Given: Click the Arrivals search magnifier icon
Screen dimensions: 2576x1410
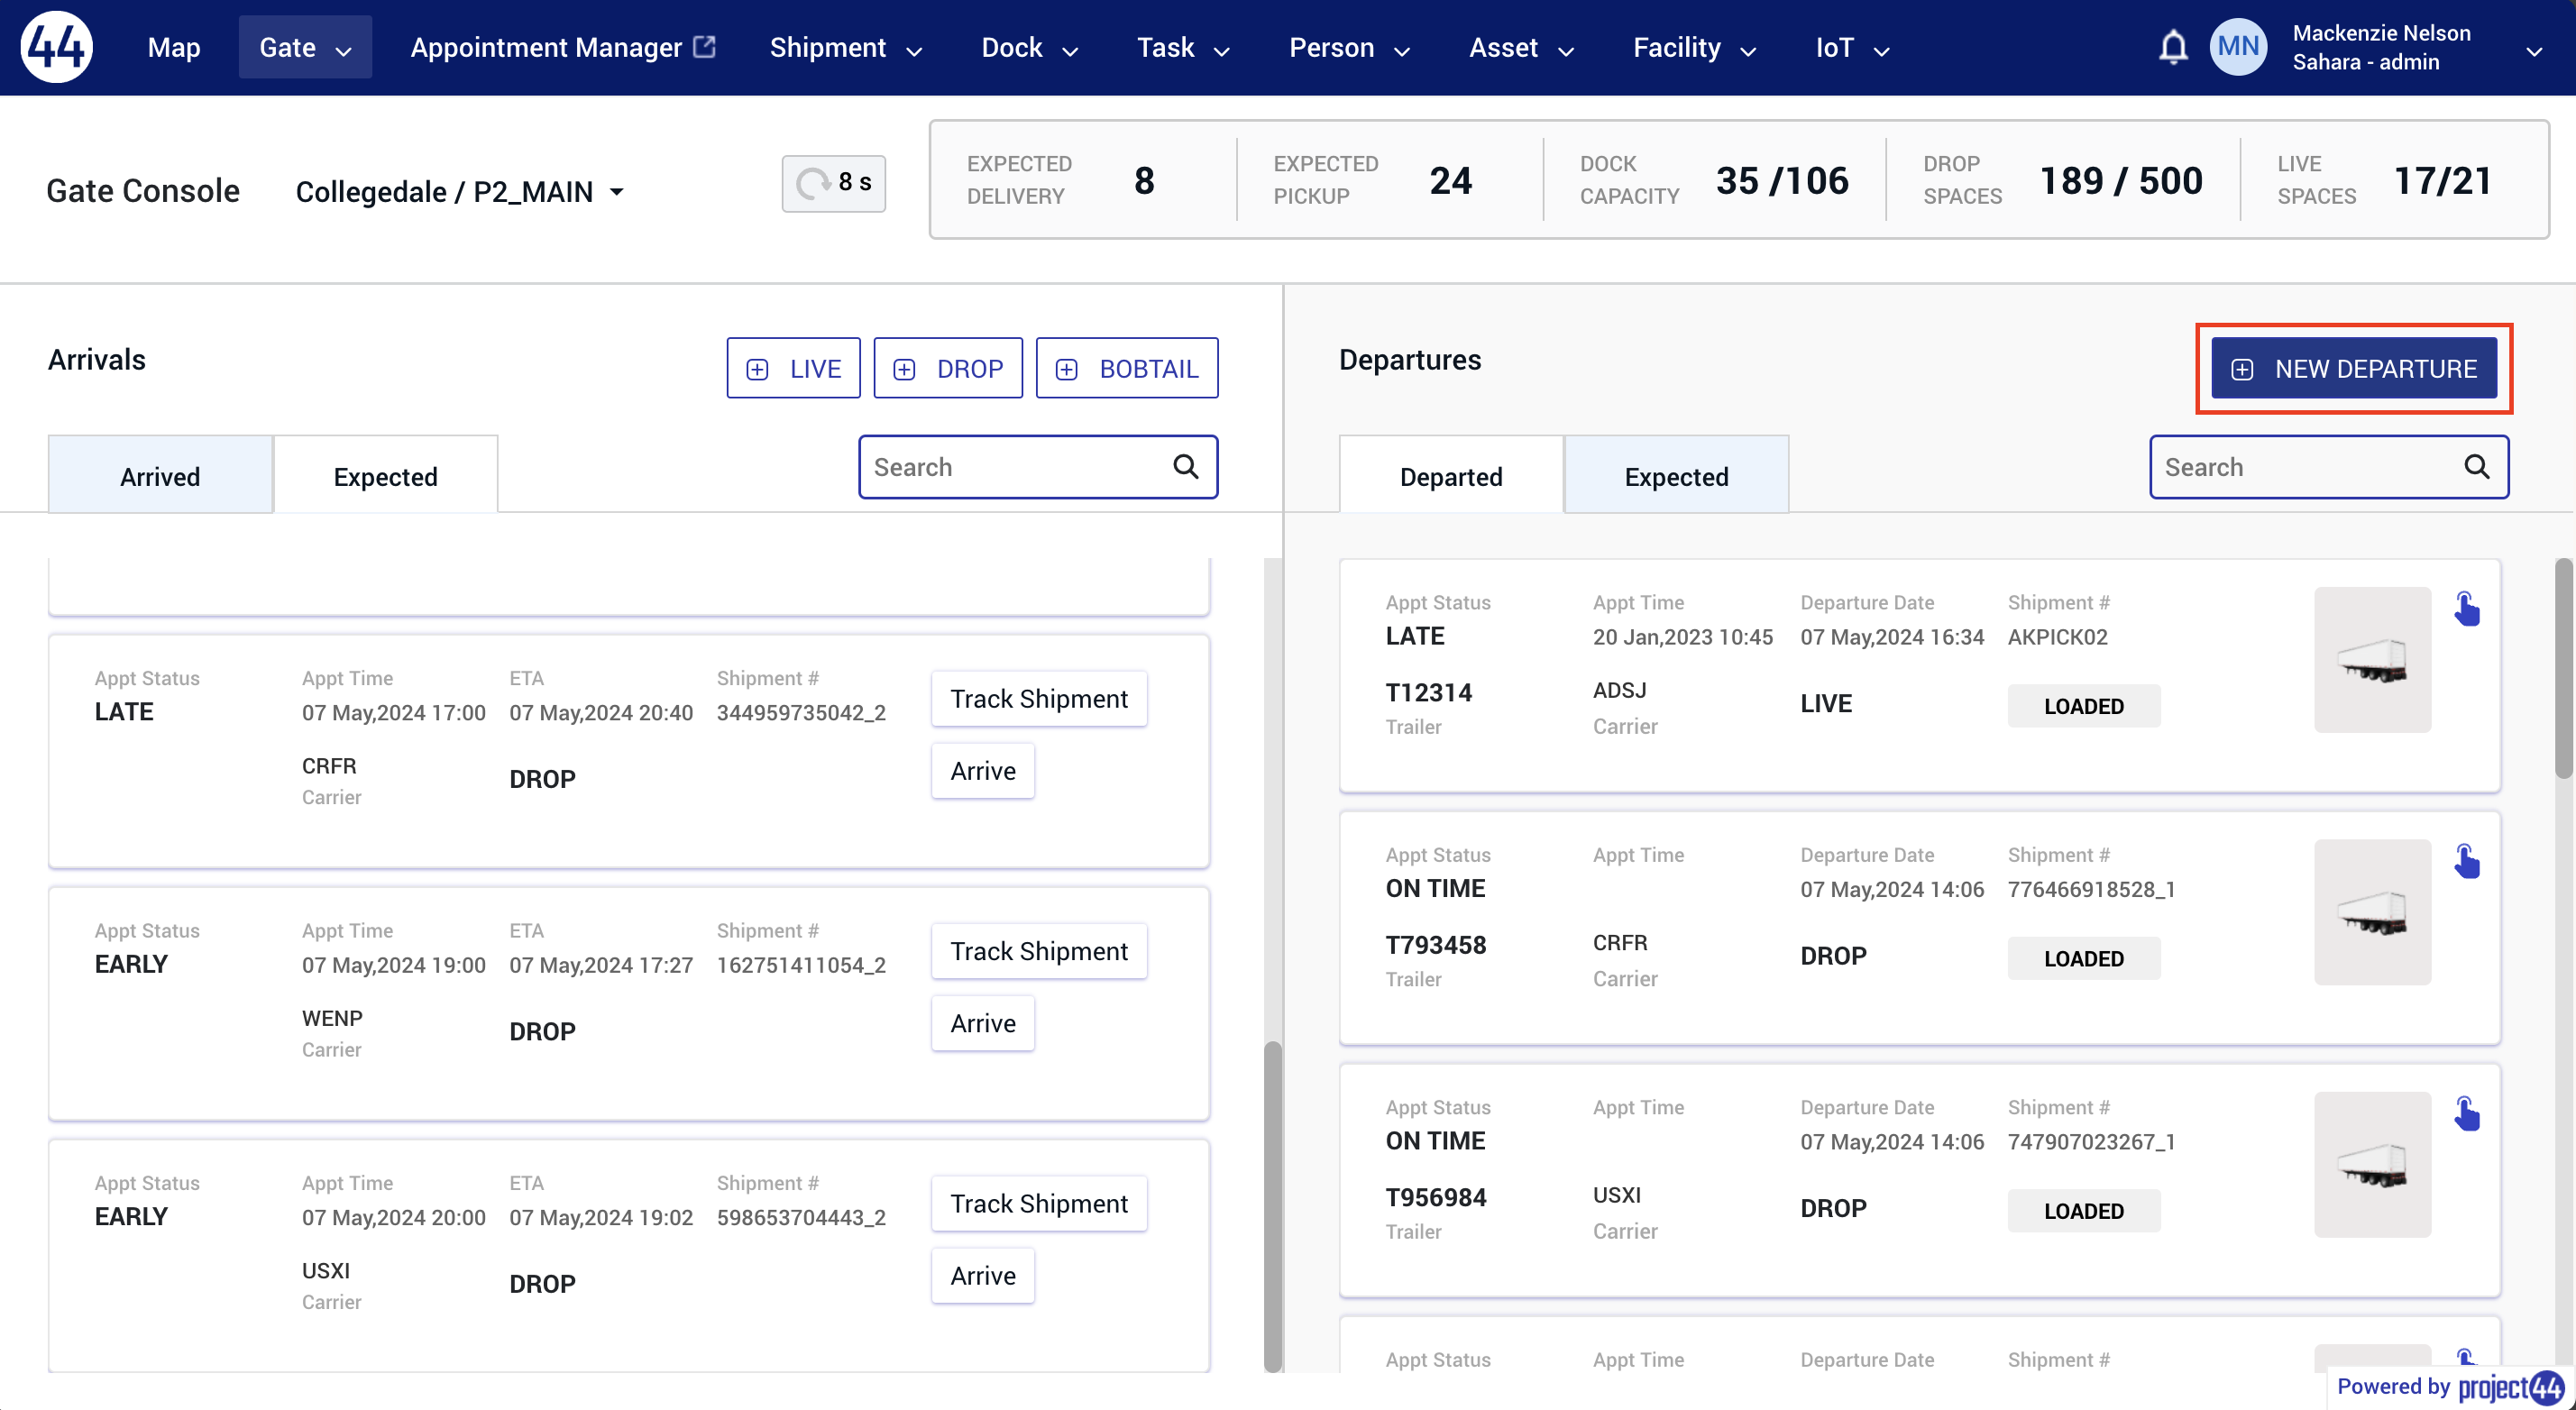Looking at the screenshot, I should (x=1186, y=467).
